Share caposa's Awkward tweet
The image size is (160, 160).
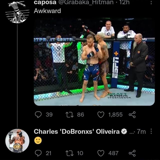(x=132, y=114)
